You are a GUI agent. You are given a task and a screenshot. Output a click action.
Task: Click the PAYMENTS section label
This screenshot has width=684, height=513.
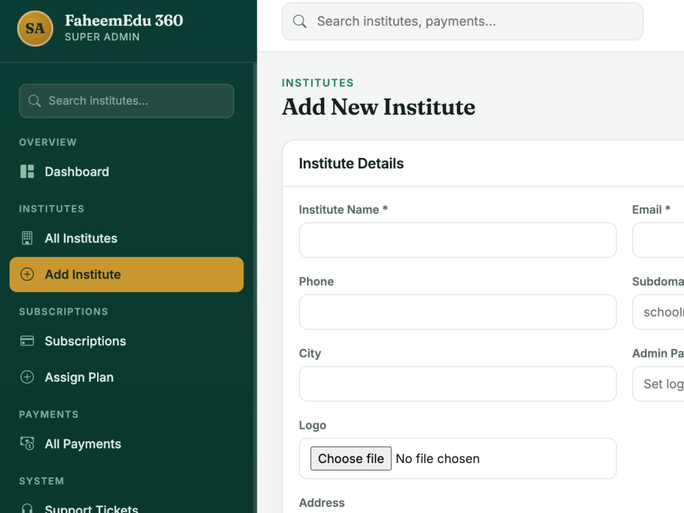coord(49,415)
